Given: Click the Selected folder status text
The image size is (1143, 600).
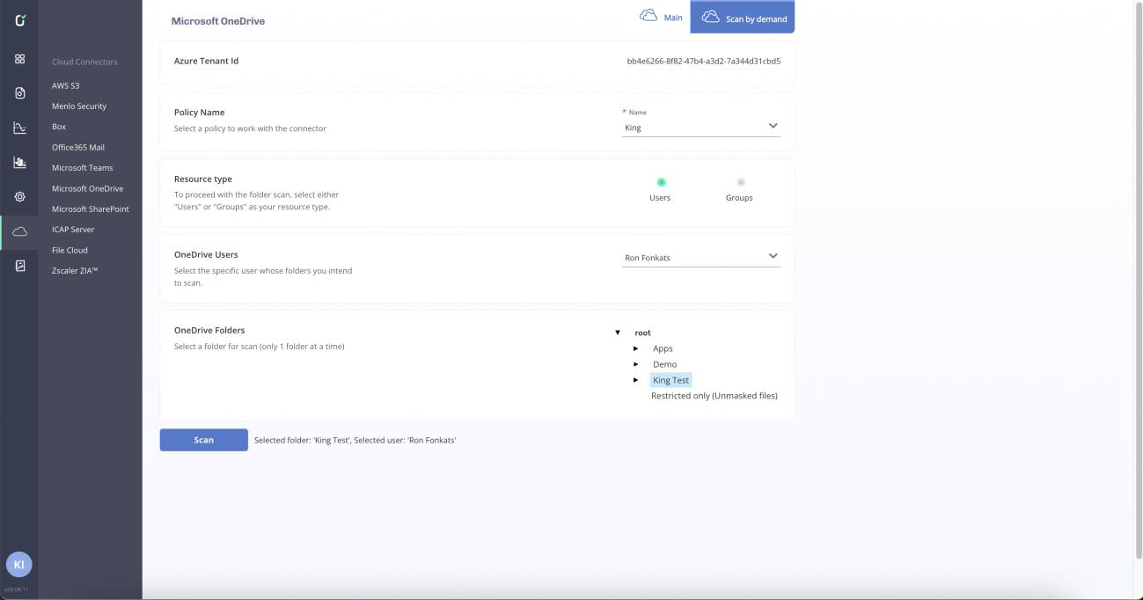Looking at the screenshot, I should 355,440.
